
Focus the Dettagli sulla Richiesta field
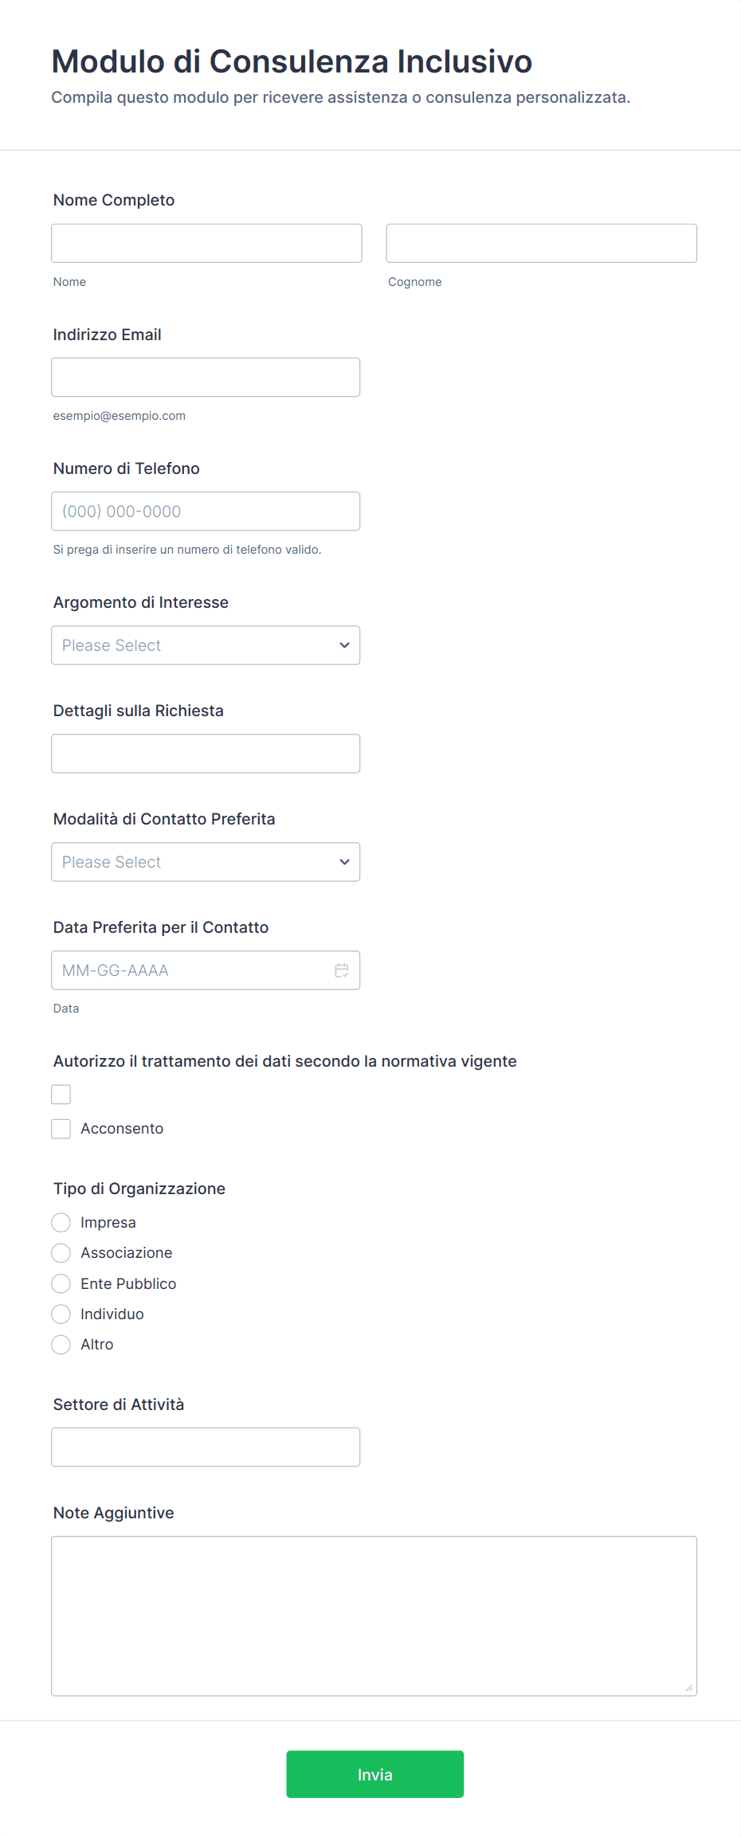coord(206,754)
